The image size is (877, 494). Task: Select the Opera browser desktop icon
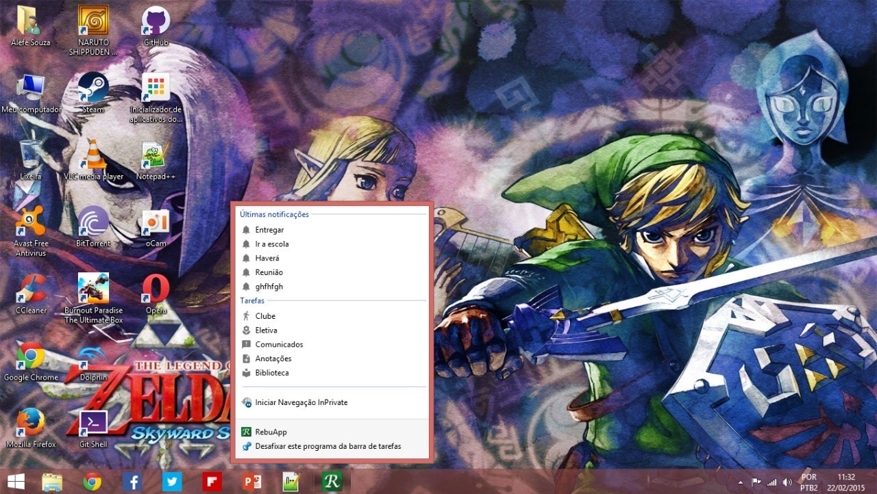click(156, 294)
